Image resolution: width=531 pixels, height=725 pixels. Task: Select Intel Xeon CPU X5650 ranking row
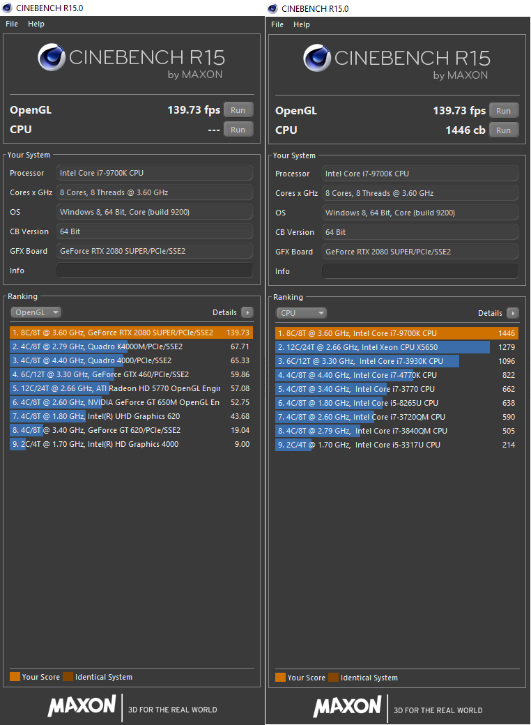coord(397,347)
